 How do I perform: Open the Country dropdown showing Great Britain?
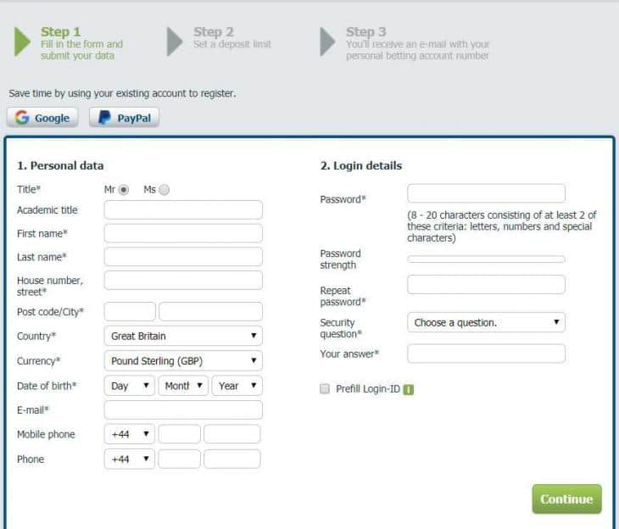click(183, 336)
